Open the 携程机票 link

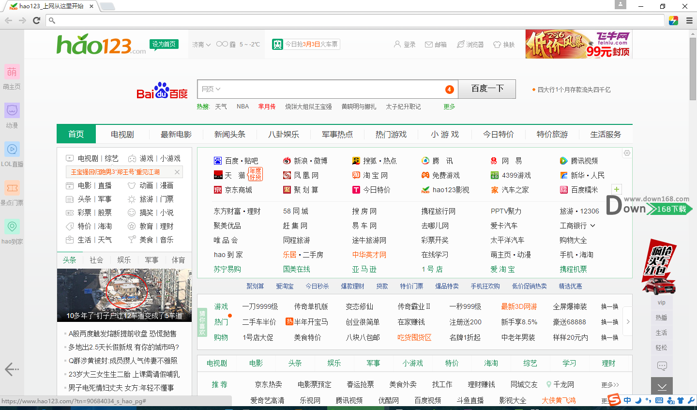coord(573,269)
